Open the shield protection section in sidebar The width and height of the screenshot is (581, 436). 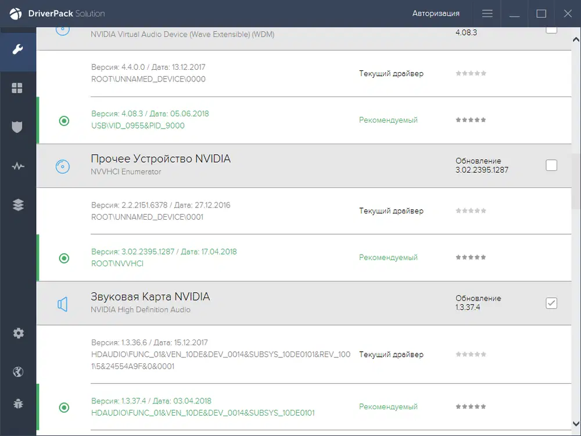(17, 127)
